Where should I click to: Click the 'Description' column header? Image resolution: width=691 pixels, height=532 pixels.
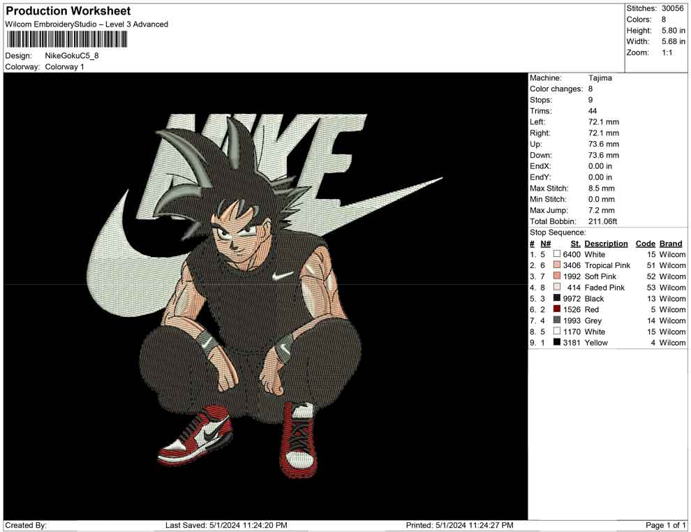click(x=606, y=244)
